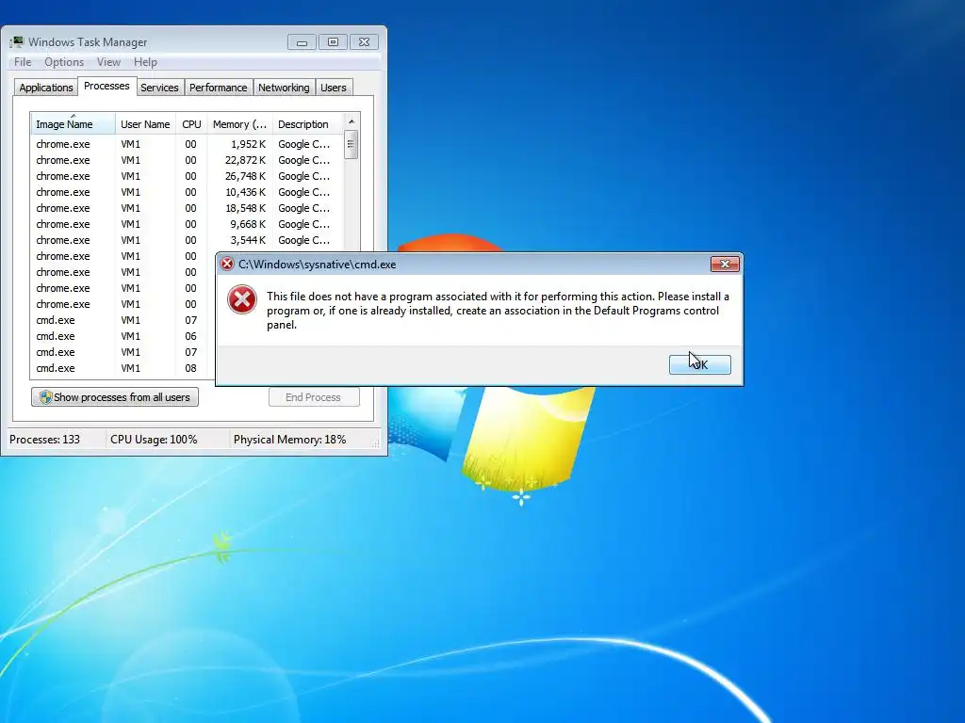
Task: Open the File menu in Task Manager
Action: 23,62
